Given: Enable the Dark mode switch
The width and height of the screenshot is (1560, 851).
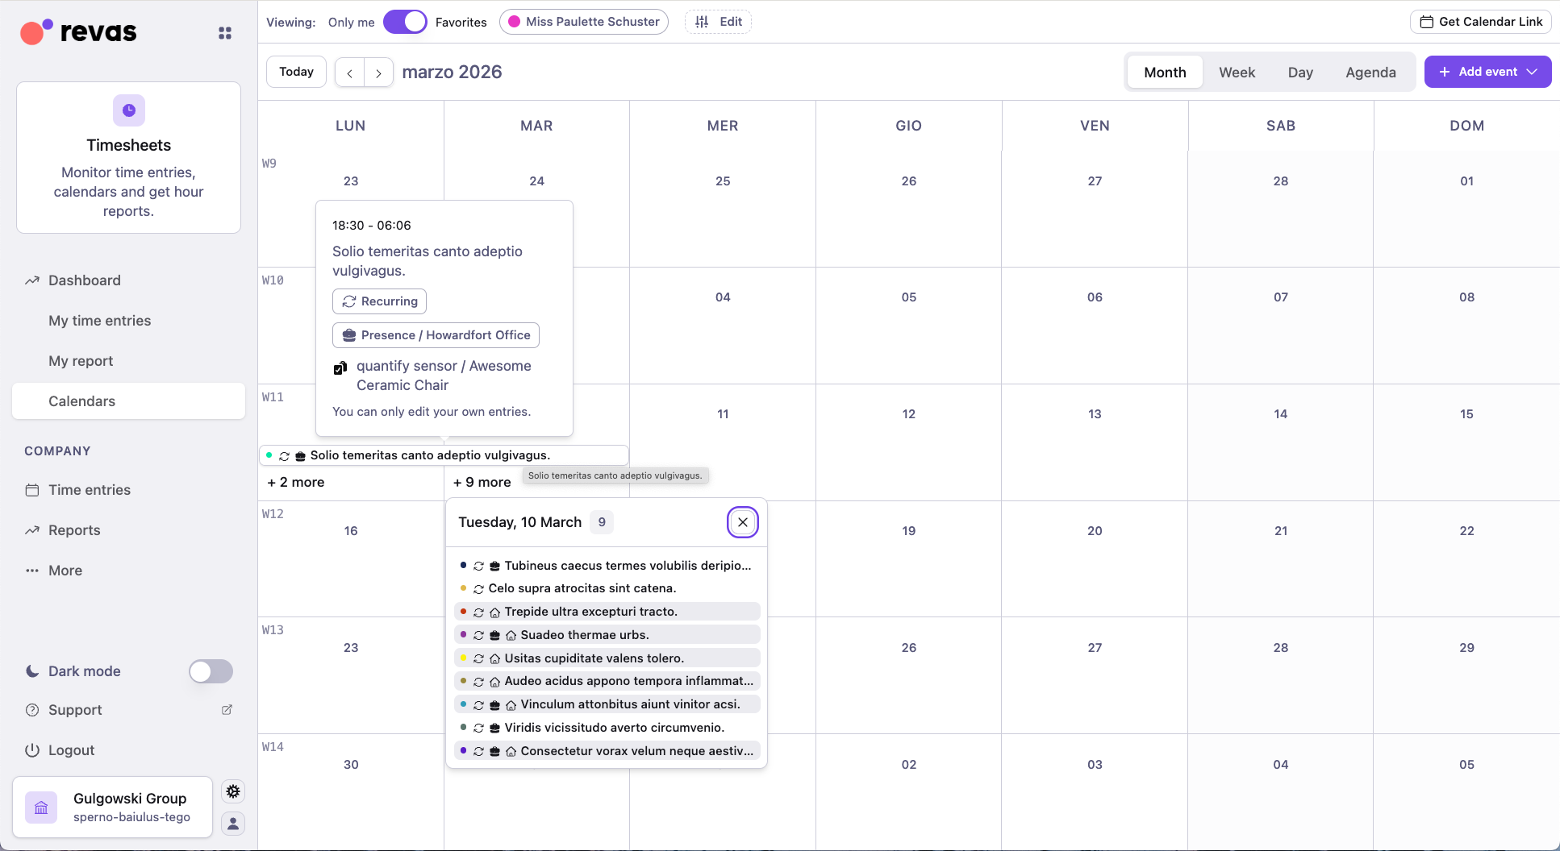Looking at the screenshot, I should pyautogui.click(x=211, y=671).
